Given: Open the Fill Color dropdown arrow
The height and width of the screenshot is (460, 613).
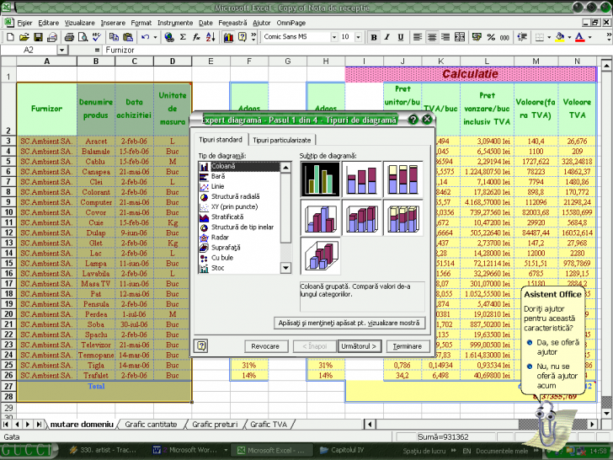Looking at the screenshot, I should 569,37.
